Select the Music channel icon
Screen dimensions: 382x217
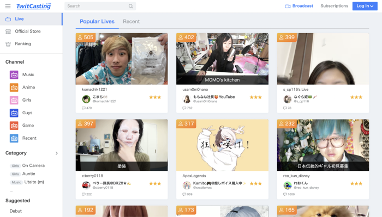click(x=14, y=75)
